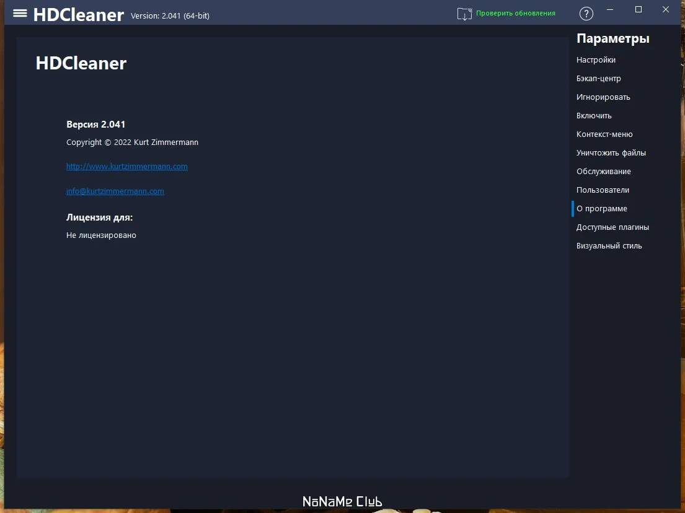Select О программе entry
Viewport: 685px width, 513px height.
pos(601,209)
